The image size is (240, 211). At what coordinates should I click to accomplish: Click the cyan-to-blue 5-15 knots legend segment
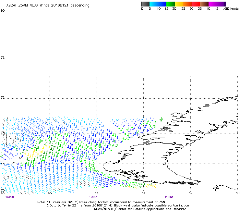pyautogui.click(x=158, y=4)
